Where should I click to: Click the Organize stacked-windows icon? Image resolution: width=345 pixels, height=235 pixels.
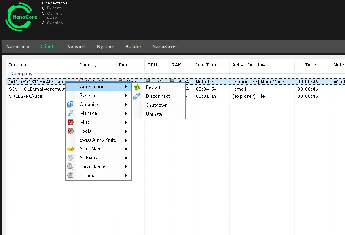(x=70, y=104)
